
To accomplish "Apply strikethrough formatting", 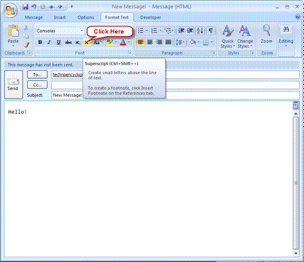I will tap(68, 42).
